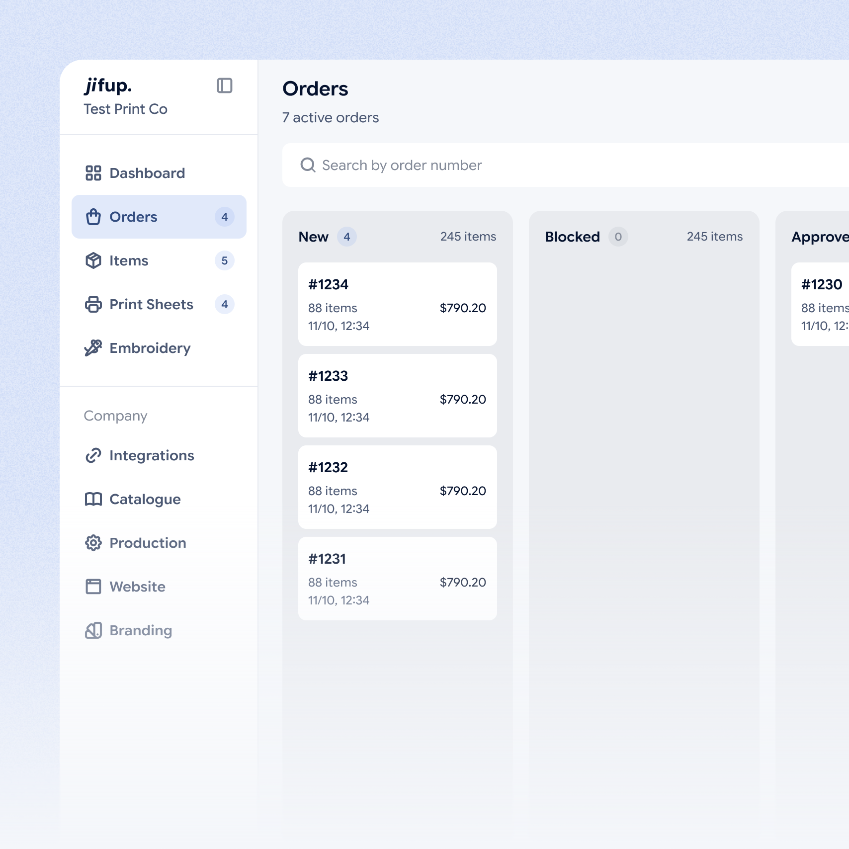Click the 7 active orders text

click(331, 117)
